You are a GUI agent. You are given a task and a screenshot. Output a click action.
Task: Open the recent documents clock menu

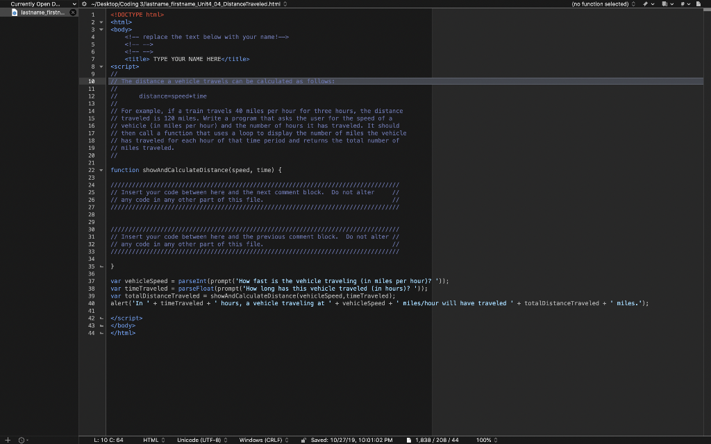point(23,440)
